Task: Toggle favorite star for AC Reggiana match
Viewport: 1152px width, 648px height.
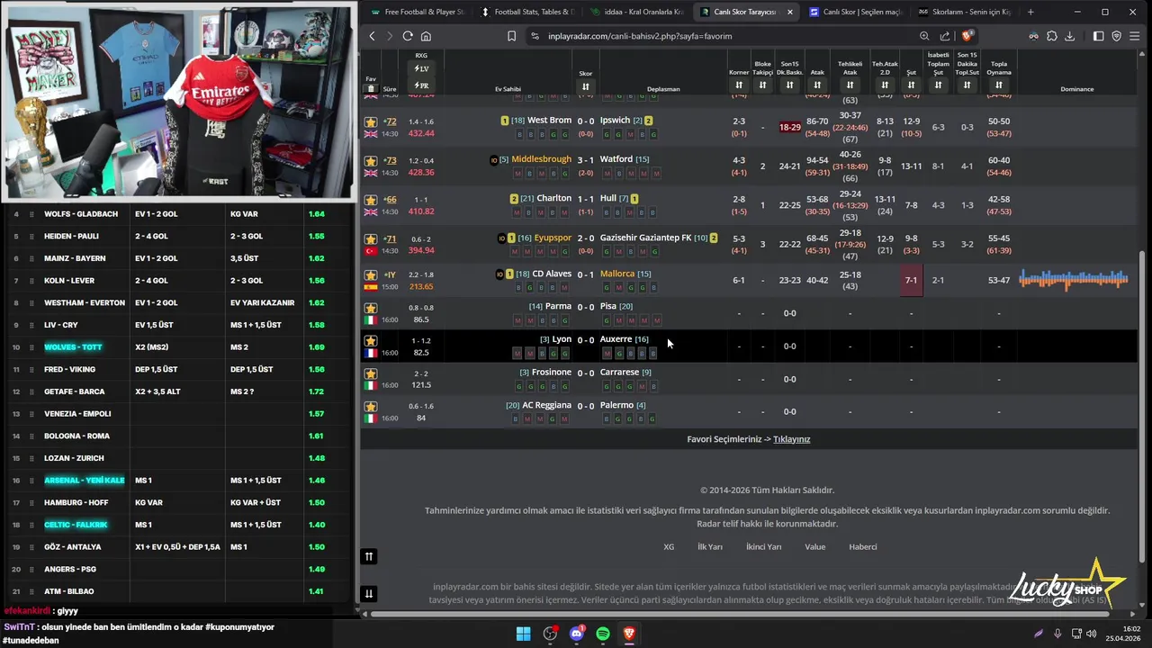Action: (370, 407)
